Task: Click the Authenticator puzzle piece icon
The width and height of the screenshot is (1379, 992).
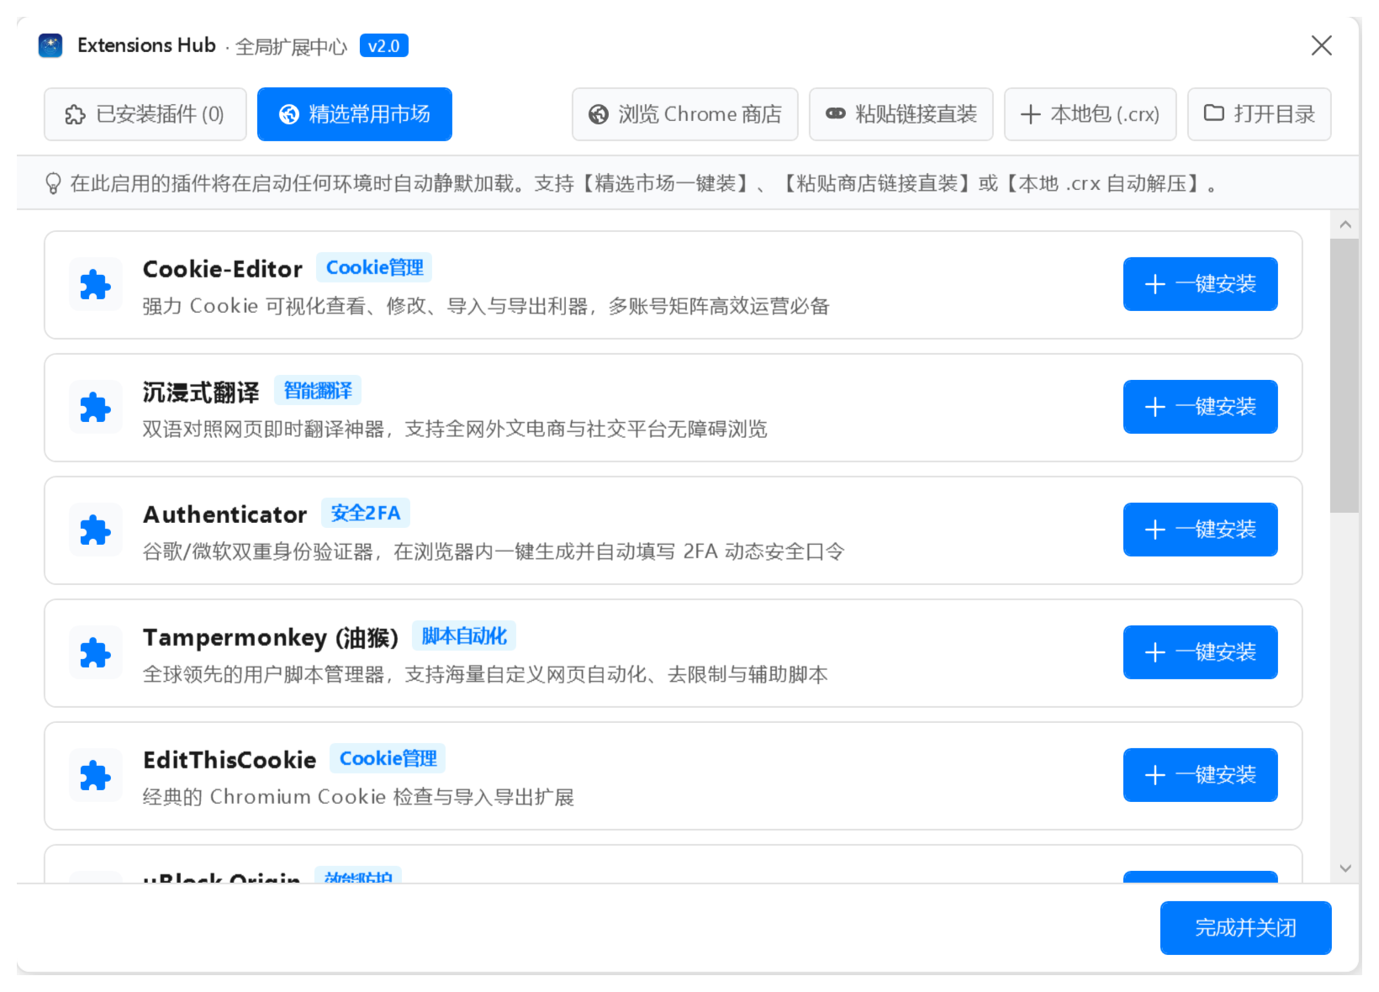Action: [95, 530]
